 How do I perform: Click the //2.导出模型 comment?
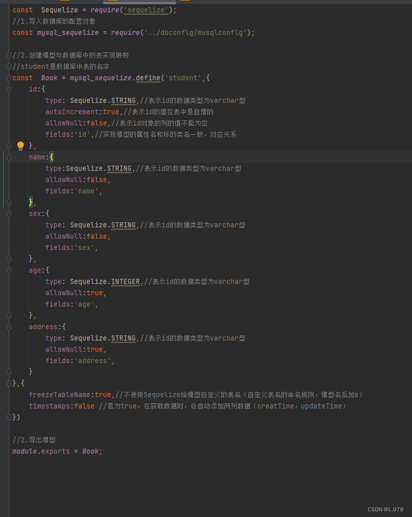[34, 440]
